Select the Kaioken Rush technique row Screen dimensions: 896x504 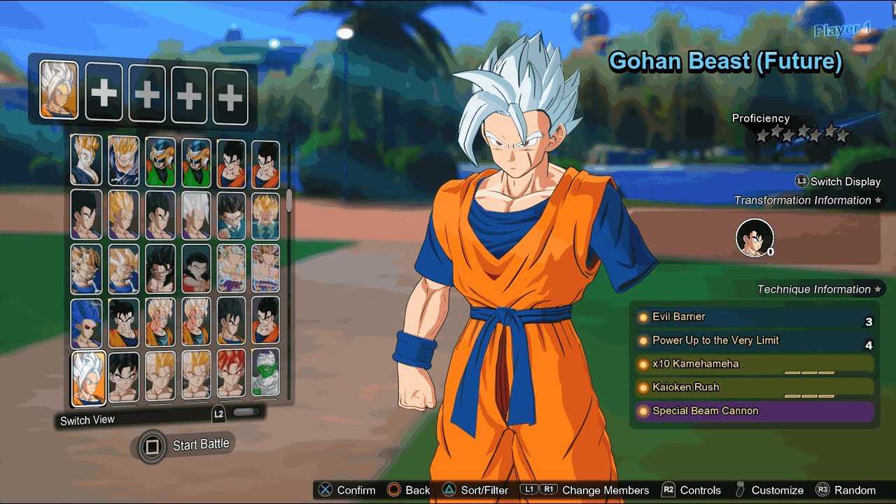coord(754,387)
